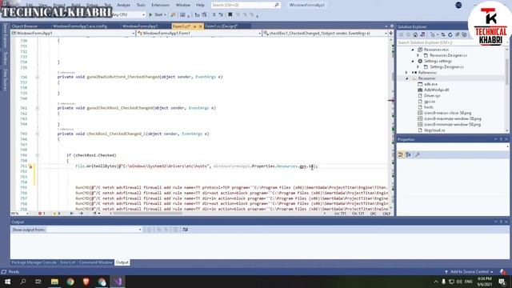Click the editor horizontal scrollbar thumb
Image resolution: width=512 pixels, height=288 pixels.
147,214
